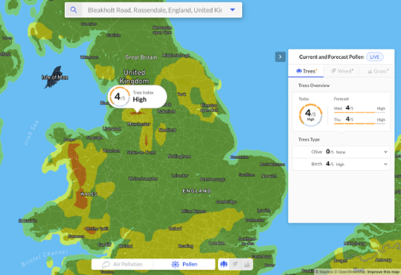Click the Today 4/5 gauge circle

(310, 115)
